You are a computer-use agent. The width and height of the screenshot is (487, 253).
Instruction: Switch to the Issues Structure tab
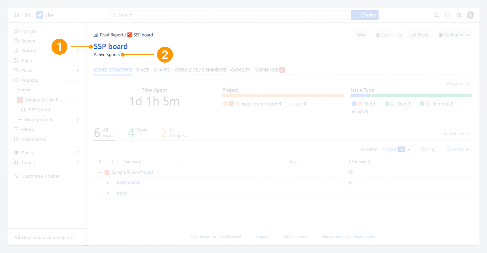113,70
